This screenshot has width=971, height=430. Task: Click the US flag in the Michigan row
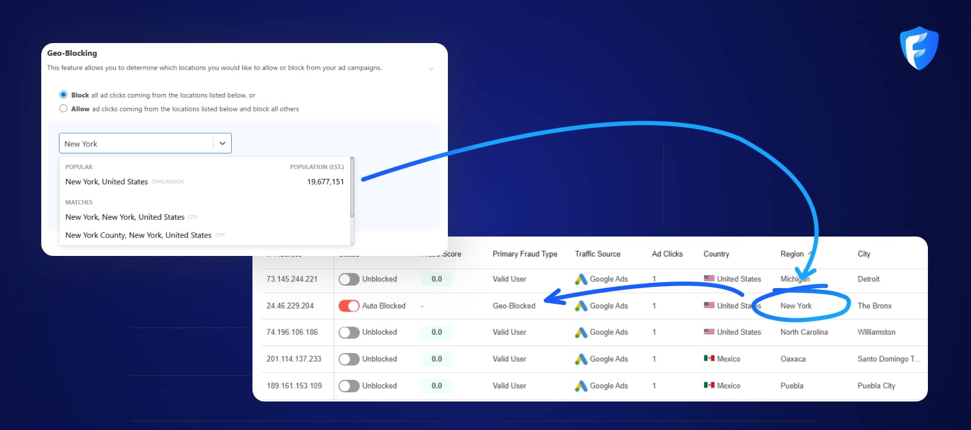pyautogui.click(x=709, y=279)
